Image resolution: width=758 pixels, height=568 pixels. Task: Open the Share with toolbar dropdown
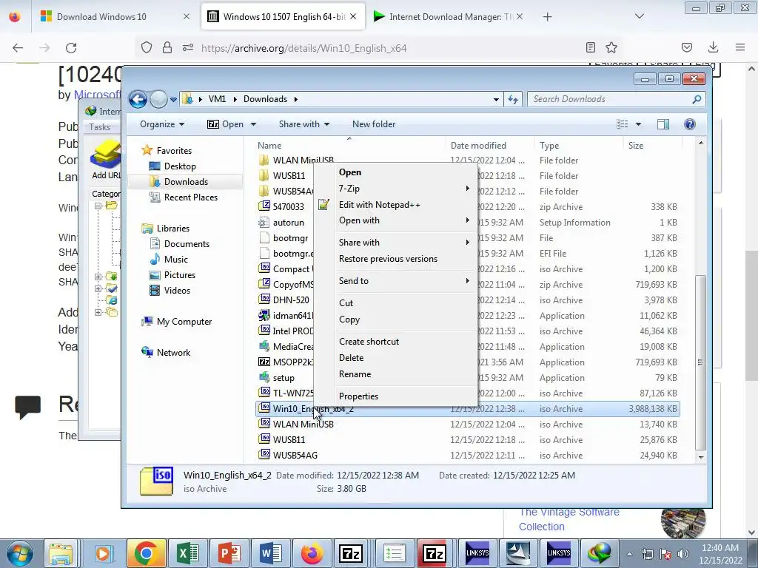tap(304, 124)
